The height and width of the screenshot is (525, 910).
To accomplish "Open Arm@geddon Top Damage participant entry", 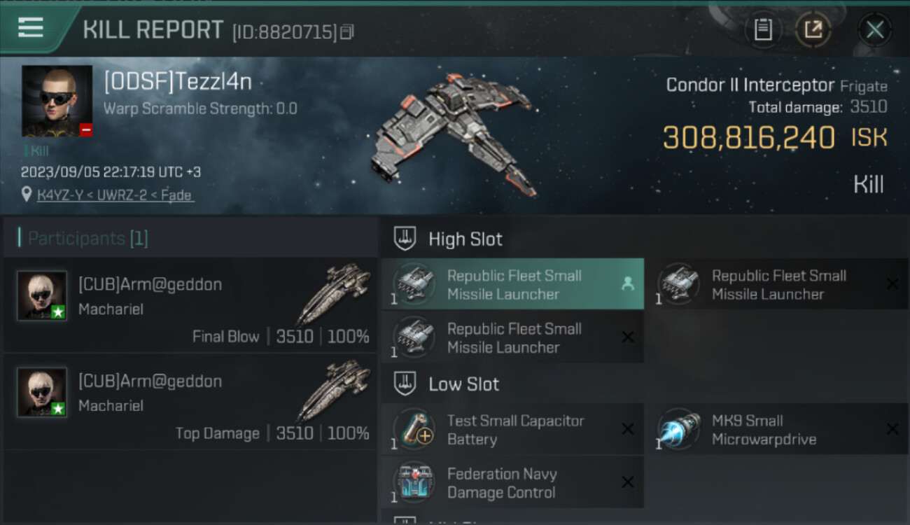I will coord(190,402).
